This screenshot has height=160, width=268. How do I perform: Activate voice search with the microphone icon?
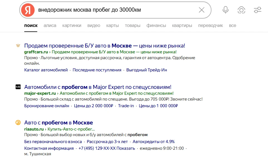(225, 10)
